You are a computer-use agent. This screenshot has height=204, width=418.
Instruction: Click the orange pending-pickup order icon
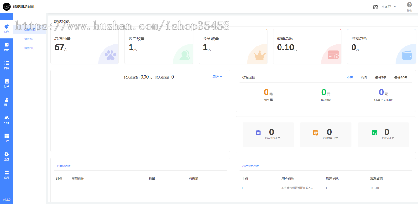tap(316, 132)
